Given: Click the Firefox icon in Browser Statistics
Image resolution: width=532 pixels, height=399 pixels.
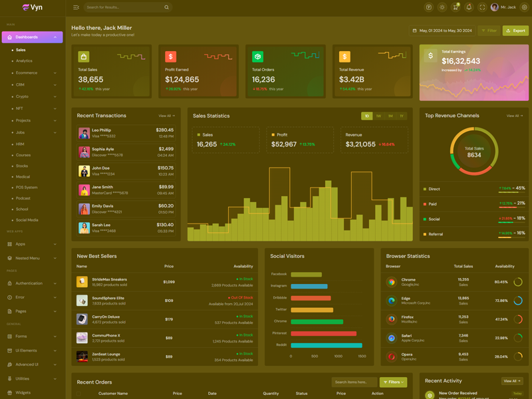Looking at the screenshot, I should coord(392,319).
